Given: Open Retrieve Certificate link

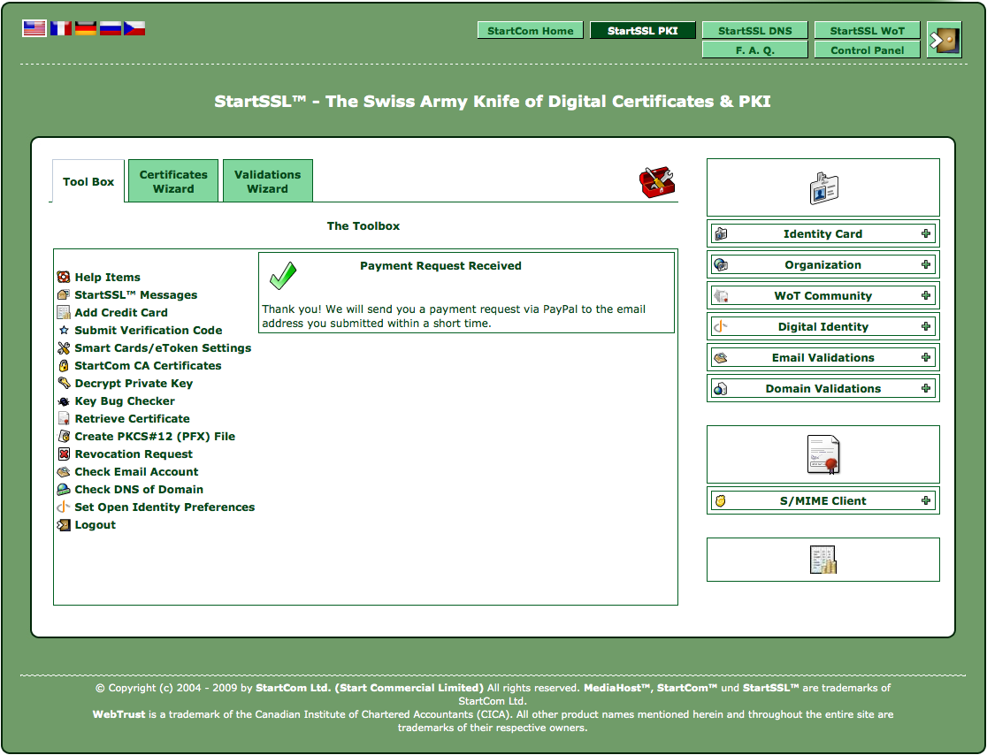Looking at the screenshot, I should [x=132, y=418].
